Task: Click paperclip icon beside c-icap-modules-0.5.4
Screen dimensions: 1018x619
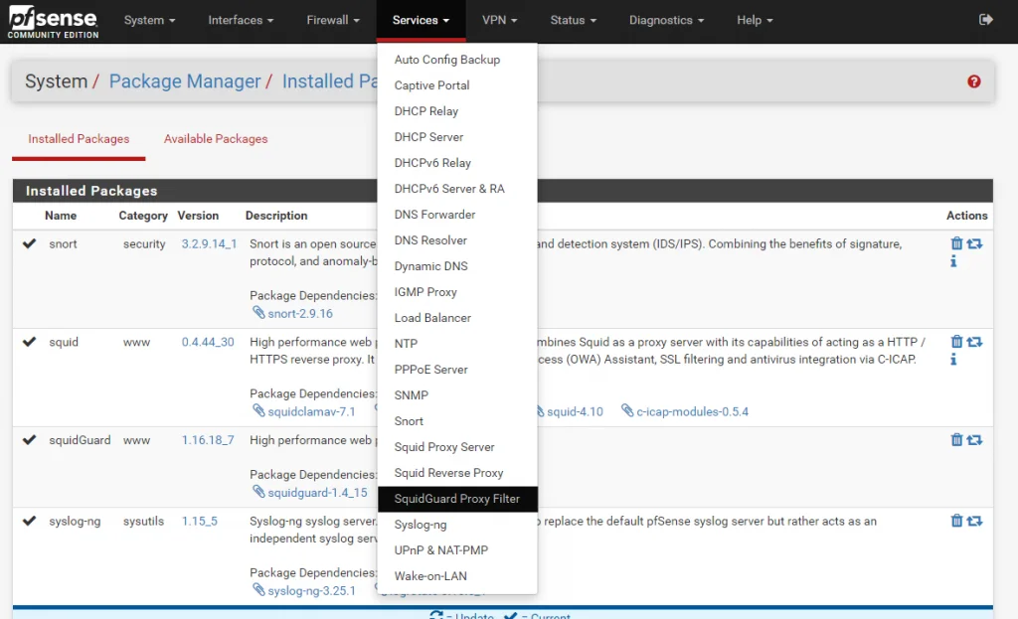Action: pos(627,410)
